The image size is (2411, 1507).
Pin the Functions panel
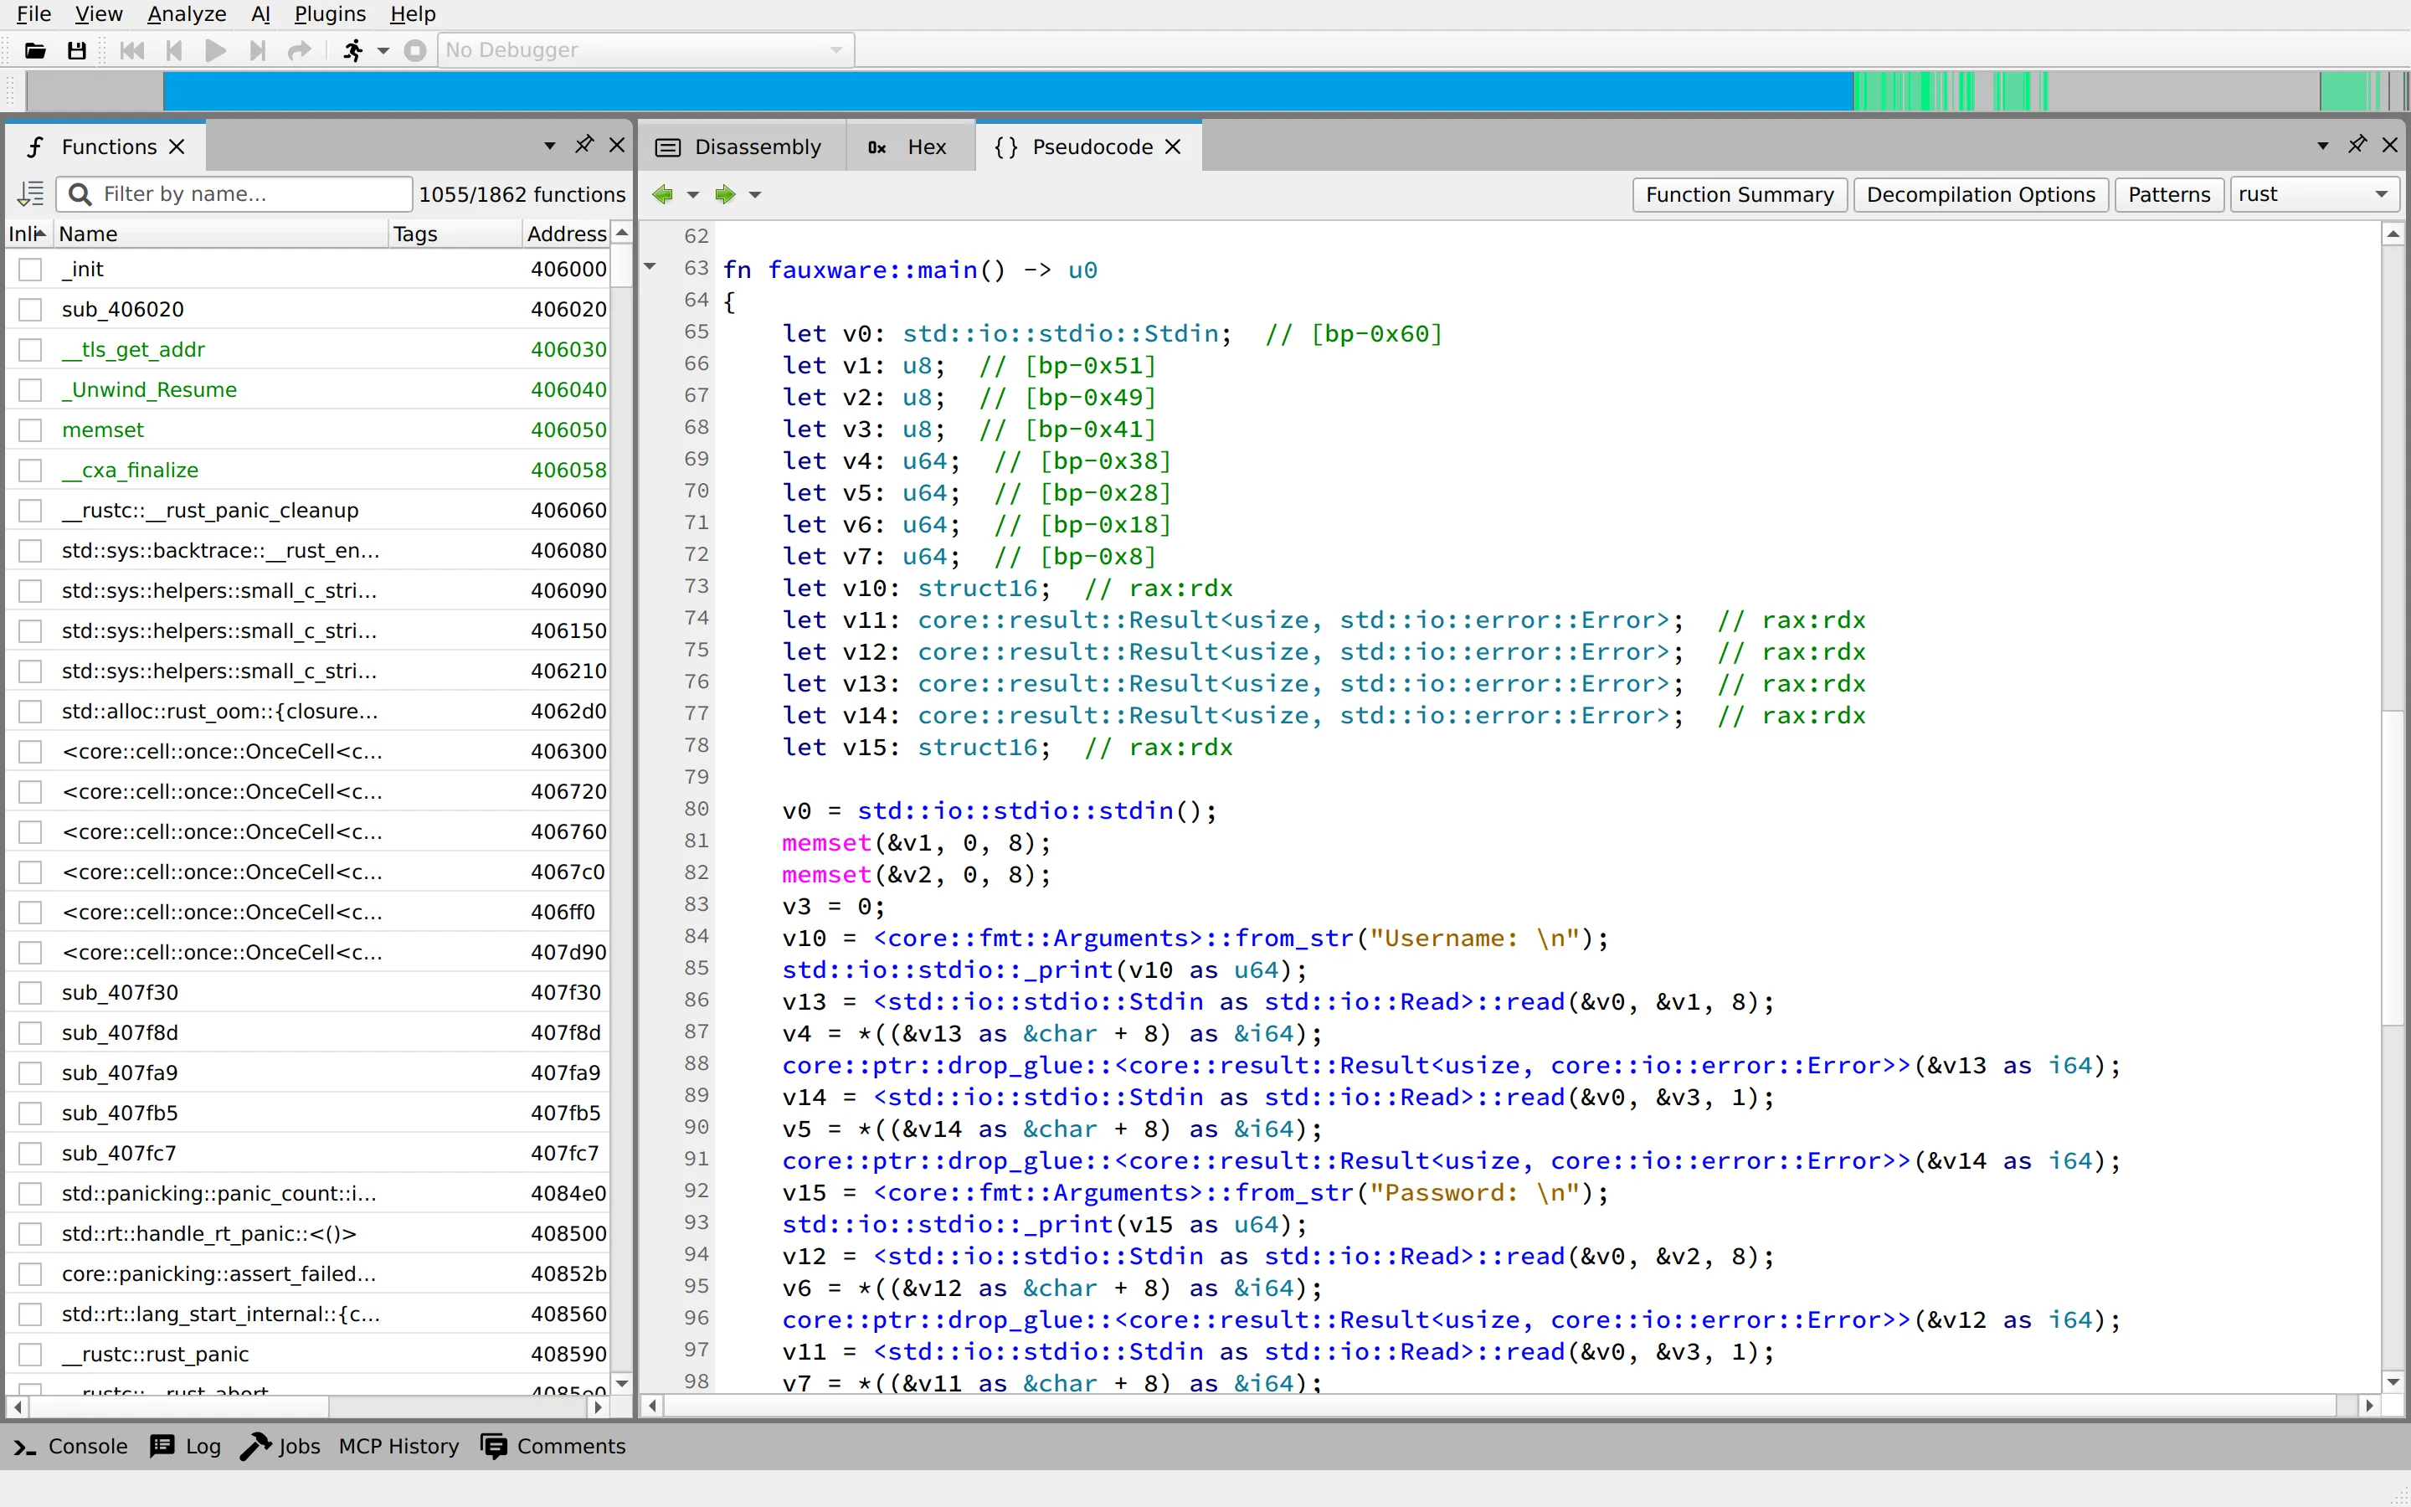[x=583, y=146]
